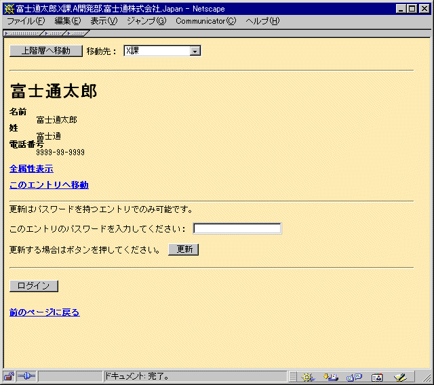Screen dimensions: 434x385
Task: Toggle the online/offline connection plug icon
Action: click(26, 376)
